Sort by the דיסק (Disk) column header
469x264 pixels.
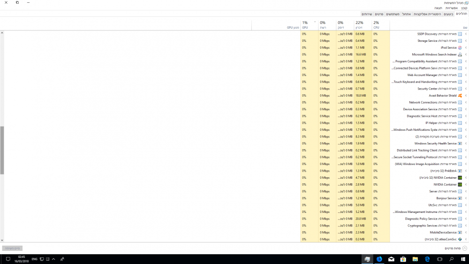tap(345, 25)
